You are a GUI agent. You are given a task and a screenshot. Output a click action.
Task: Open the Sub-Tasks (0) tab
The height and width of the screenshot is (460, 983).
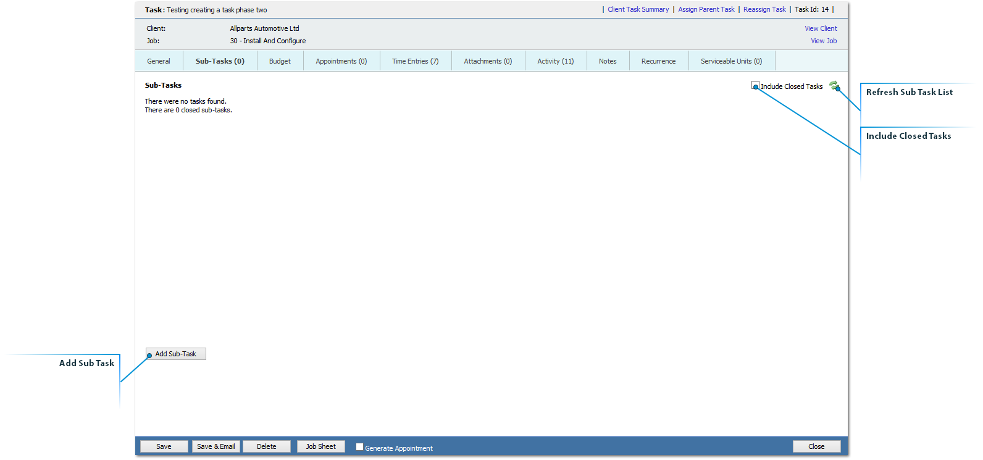pyautogui.click(x=220, y=61)
